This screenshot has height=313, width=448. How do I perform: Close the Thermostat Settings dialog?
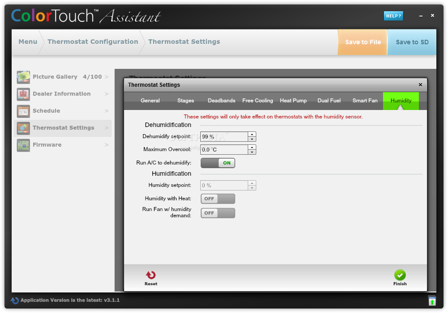[420, 85]
